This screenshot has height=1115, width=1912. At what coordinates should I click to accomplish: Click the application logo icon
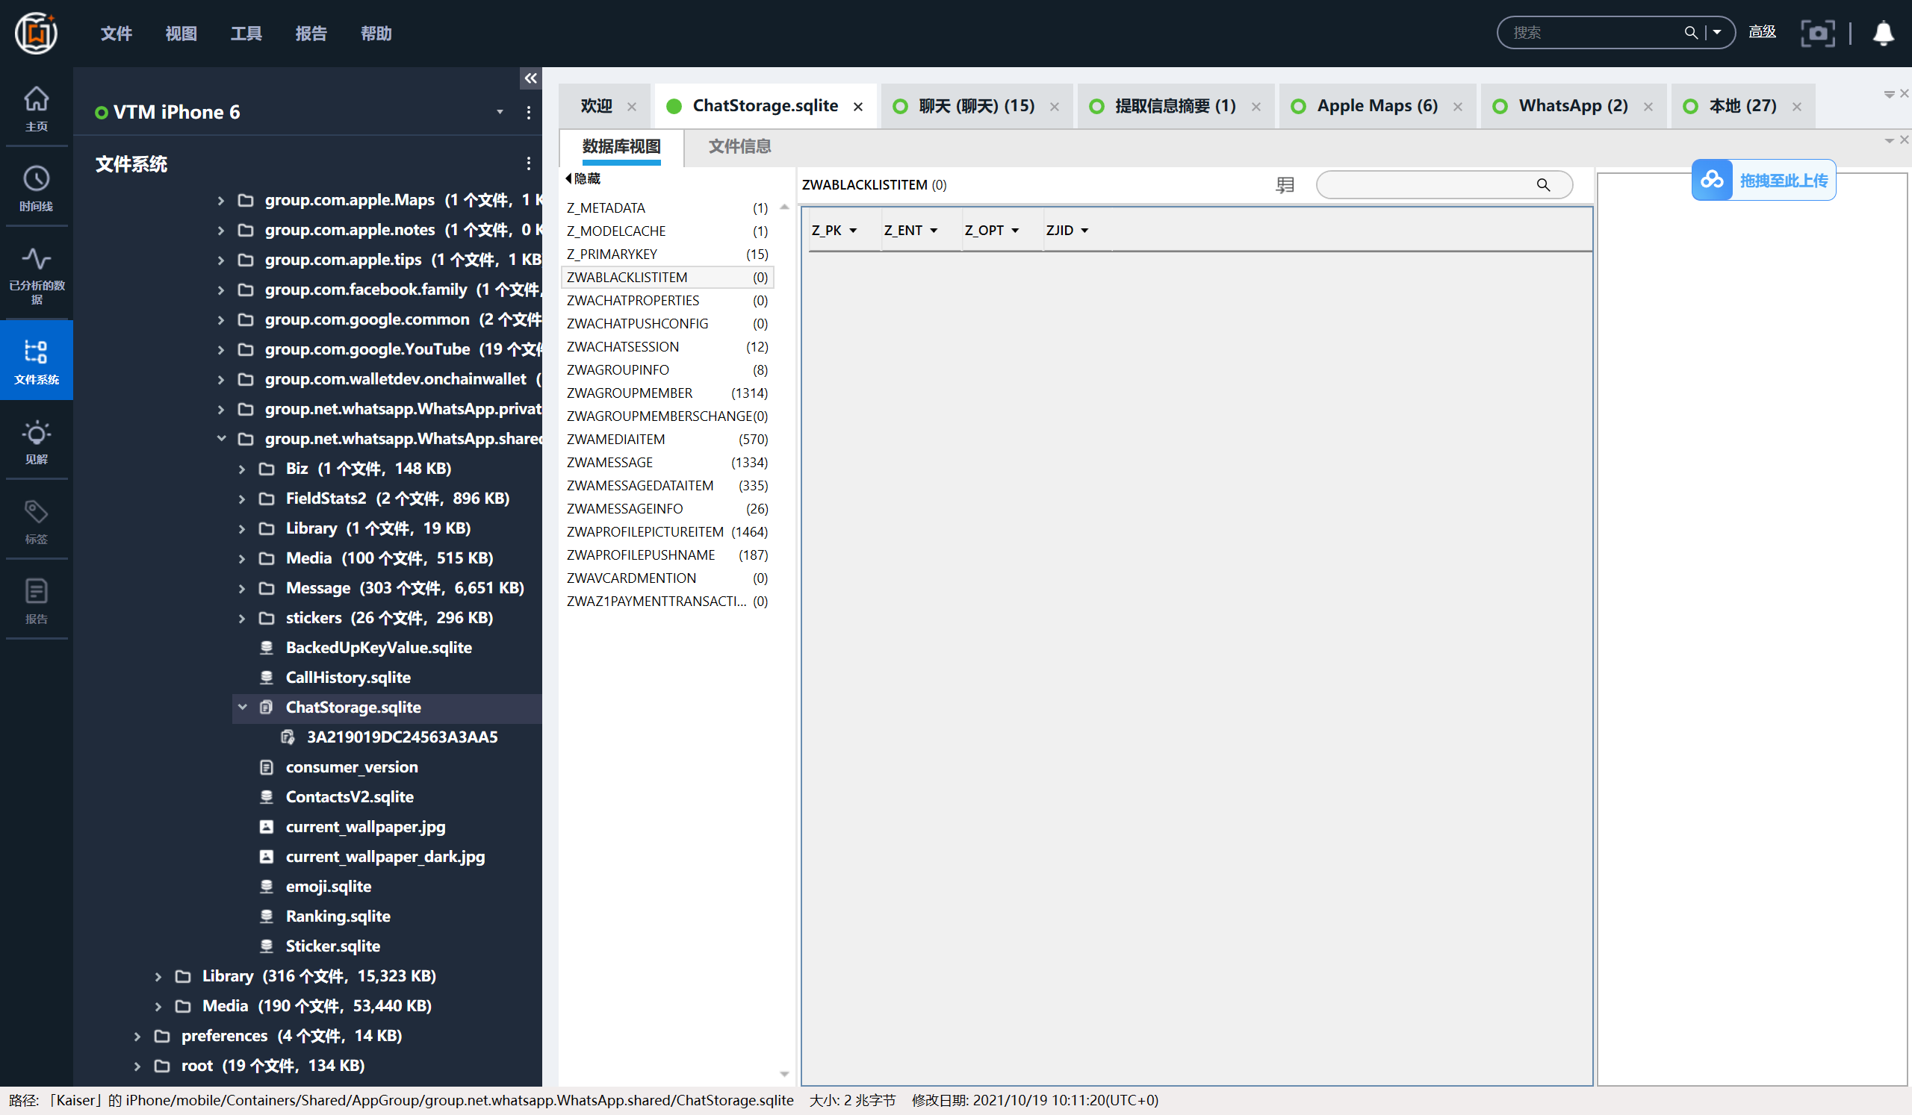click(x=37, y=33)
